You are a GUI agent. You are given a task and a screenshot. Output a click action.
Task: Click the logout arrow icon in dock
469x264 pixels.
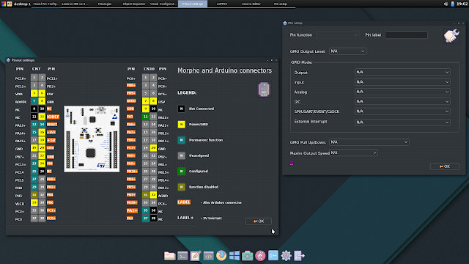coord(299,256)
